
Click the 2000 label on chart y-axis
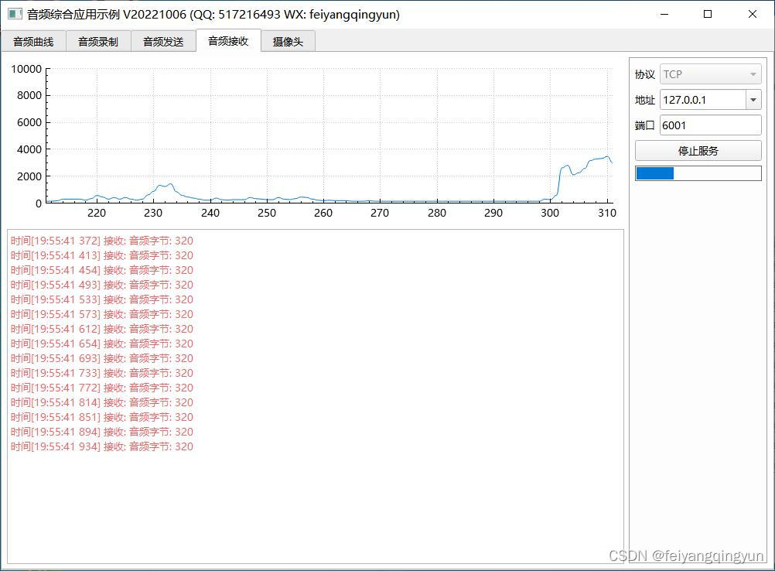(29, 176)
